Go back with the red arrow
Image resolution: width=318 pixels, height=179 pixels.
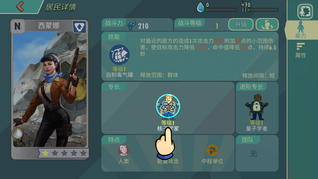20,6
